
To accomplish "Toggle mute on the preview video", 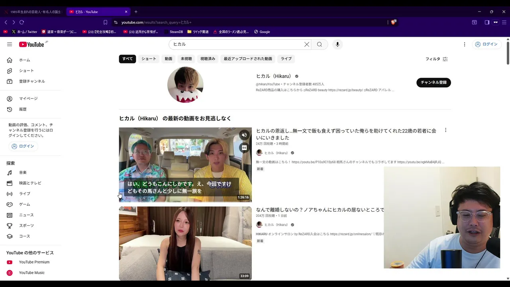I will (244, 135).
